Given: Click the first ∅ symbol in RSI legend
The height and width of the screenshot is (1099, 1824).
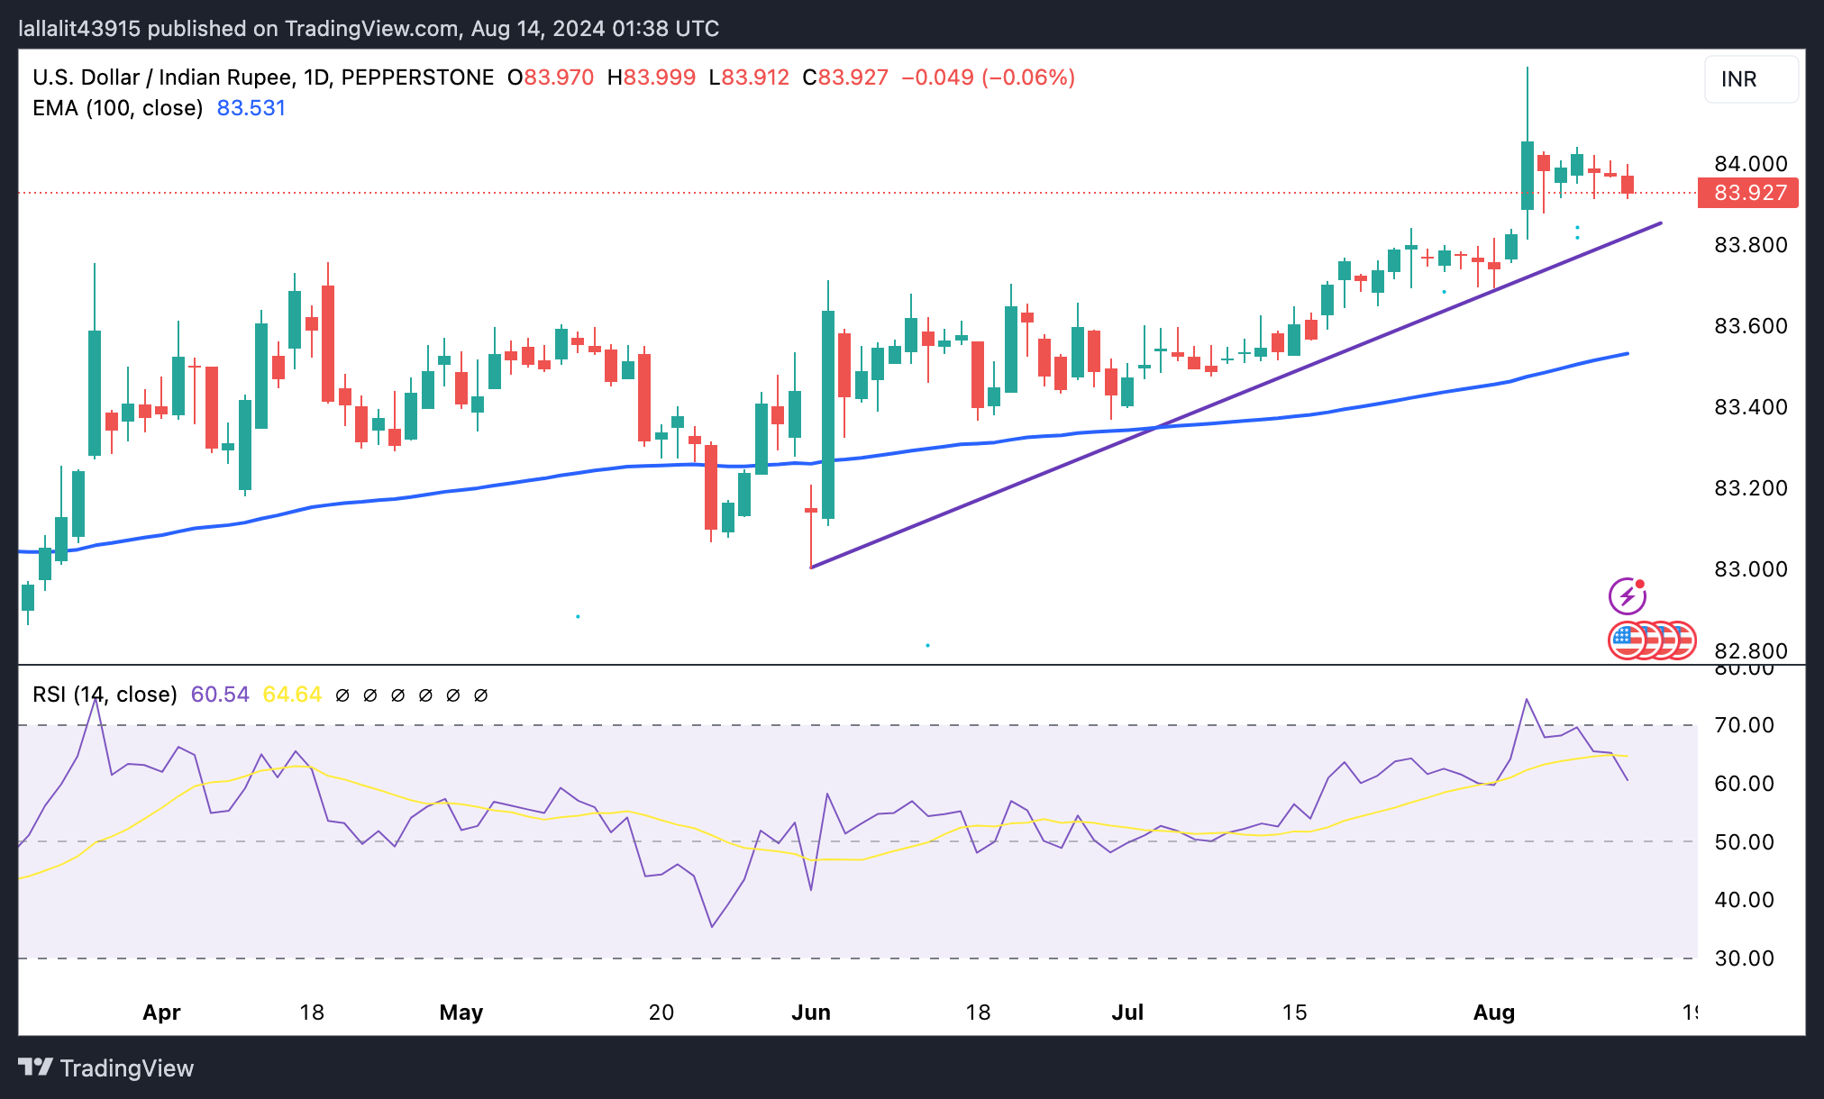Looking at the screenshot, I should pos(342,695).
